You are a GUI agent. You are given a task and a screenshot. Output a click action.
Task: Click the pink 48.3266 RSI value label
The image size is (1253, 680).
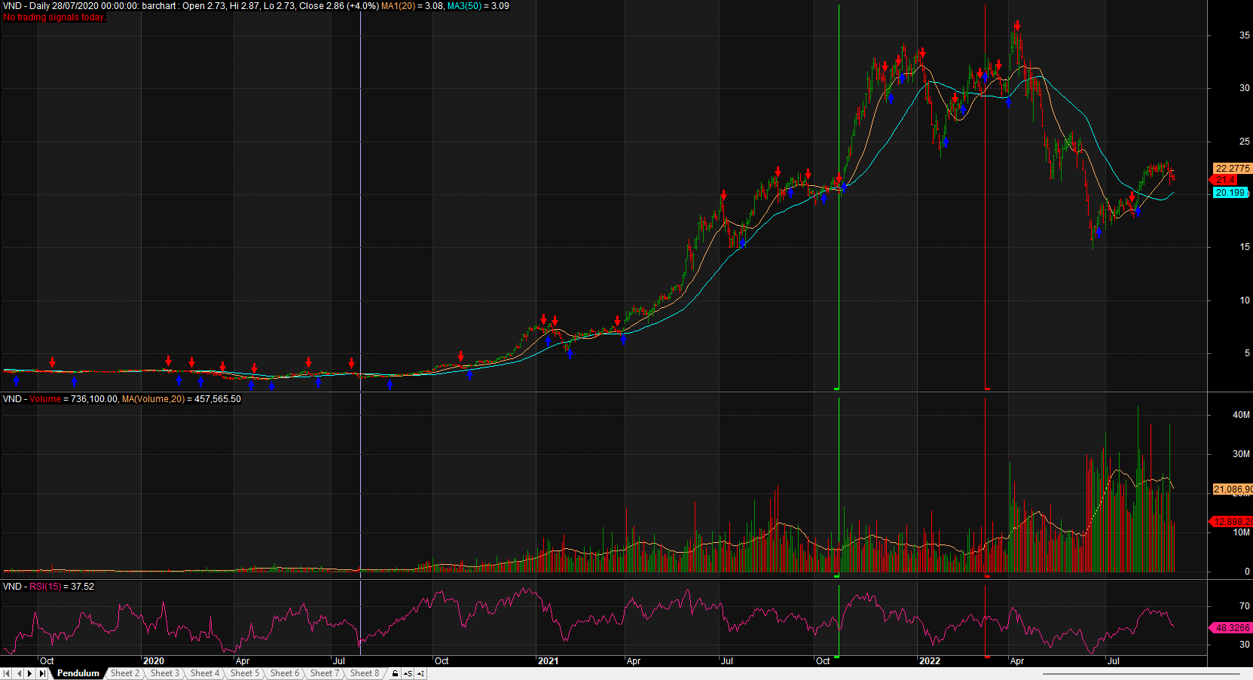1232,627
